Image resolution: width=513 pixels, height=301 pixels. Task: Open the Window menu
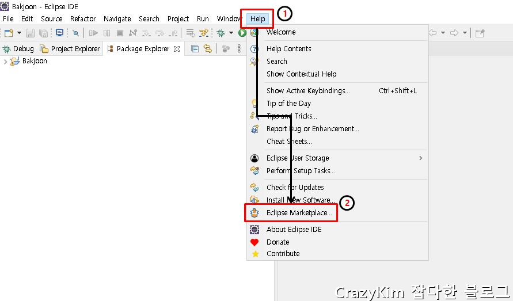pos(229,18)
